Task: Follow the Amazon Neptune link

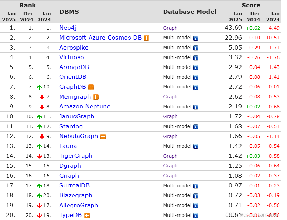Action: [x=85, y=106]
